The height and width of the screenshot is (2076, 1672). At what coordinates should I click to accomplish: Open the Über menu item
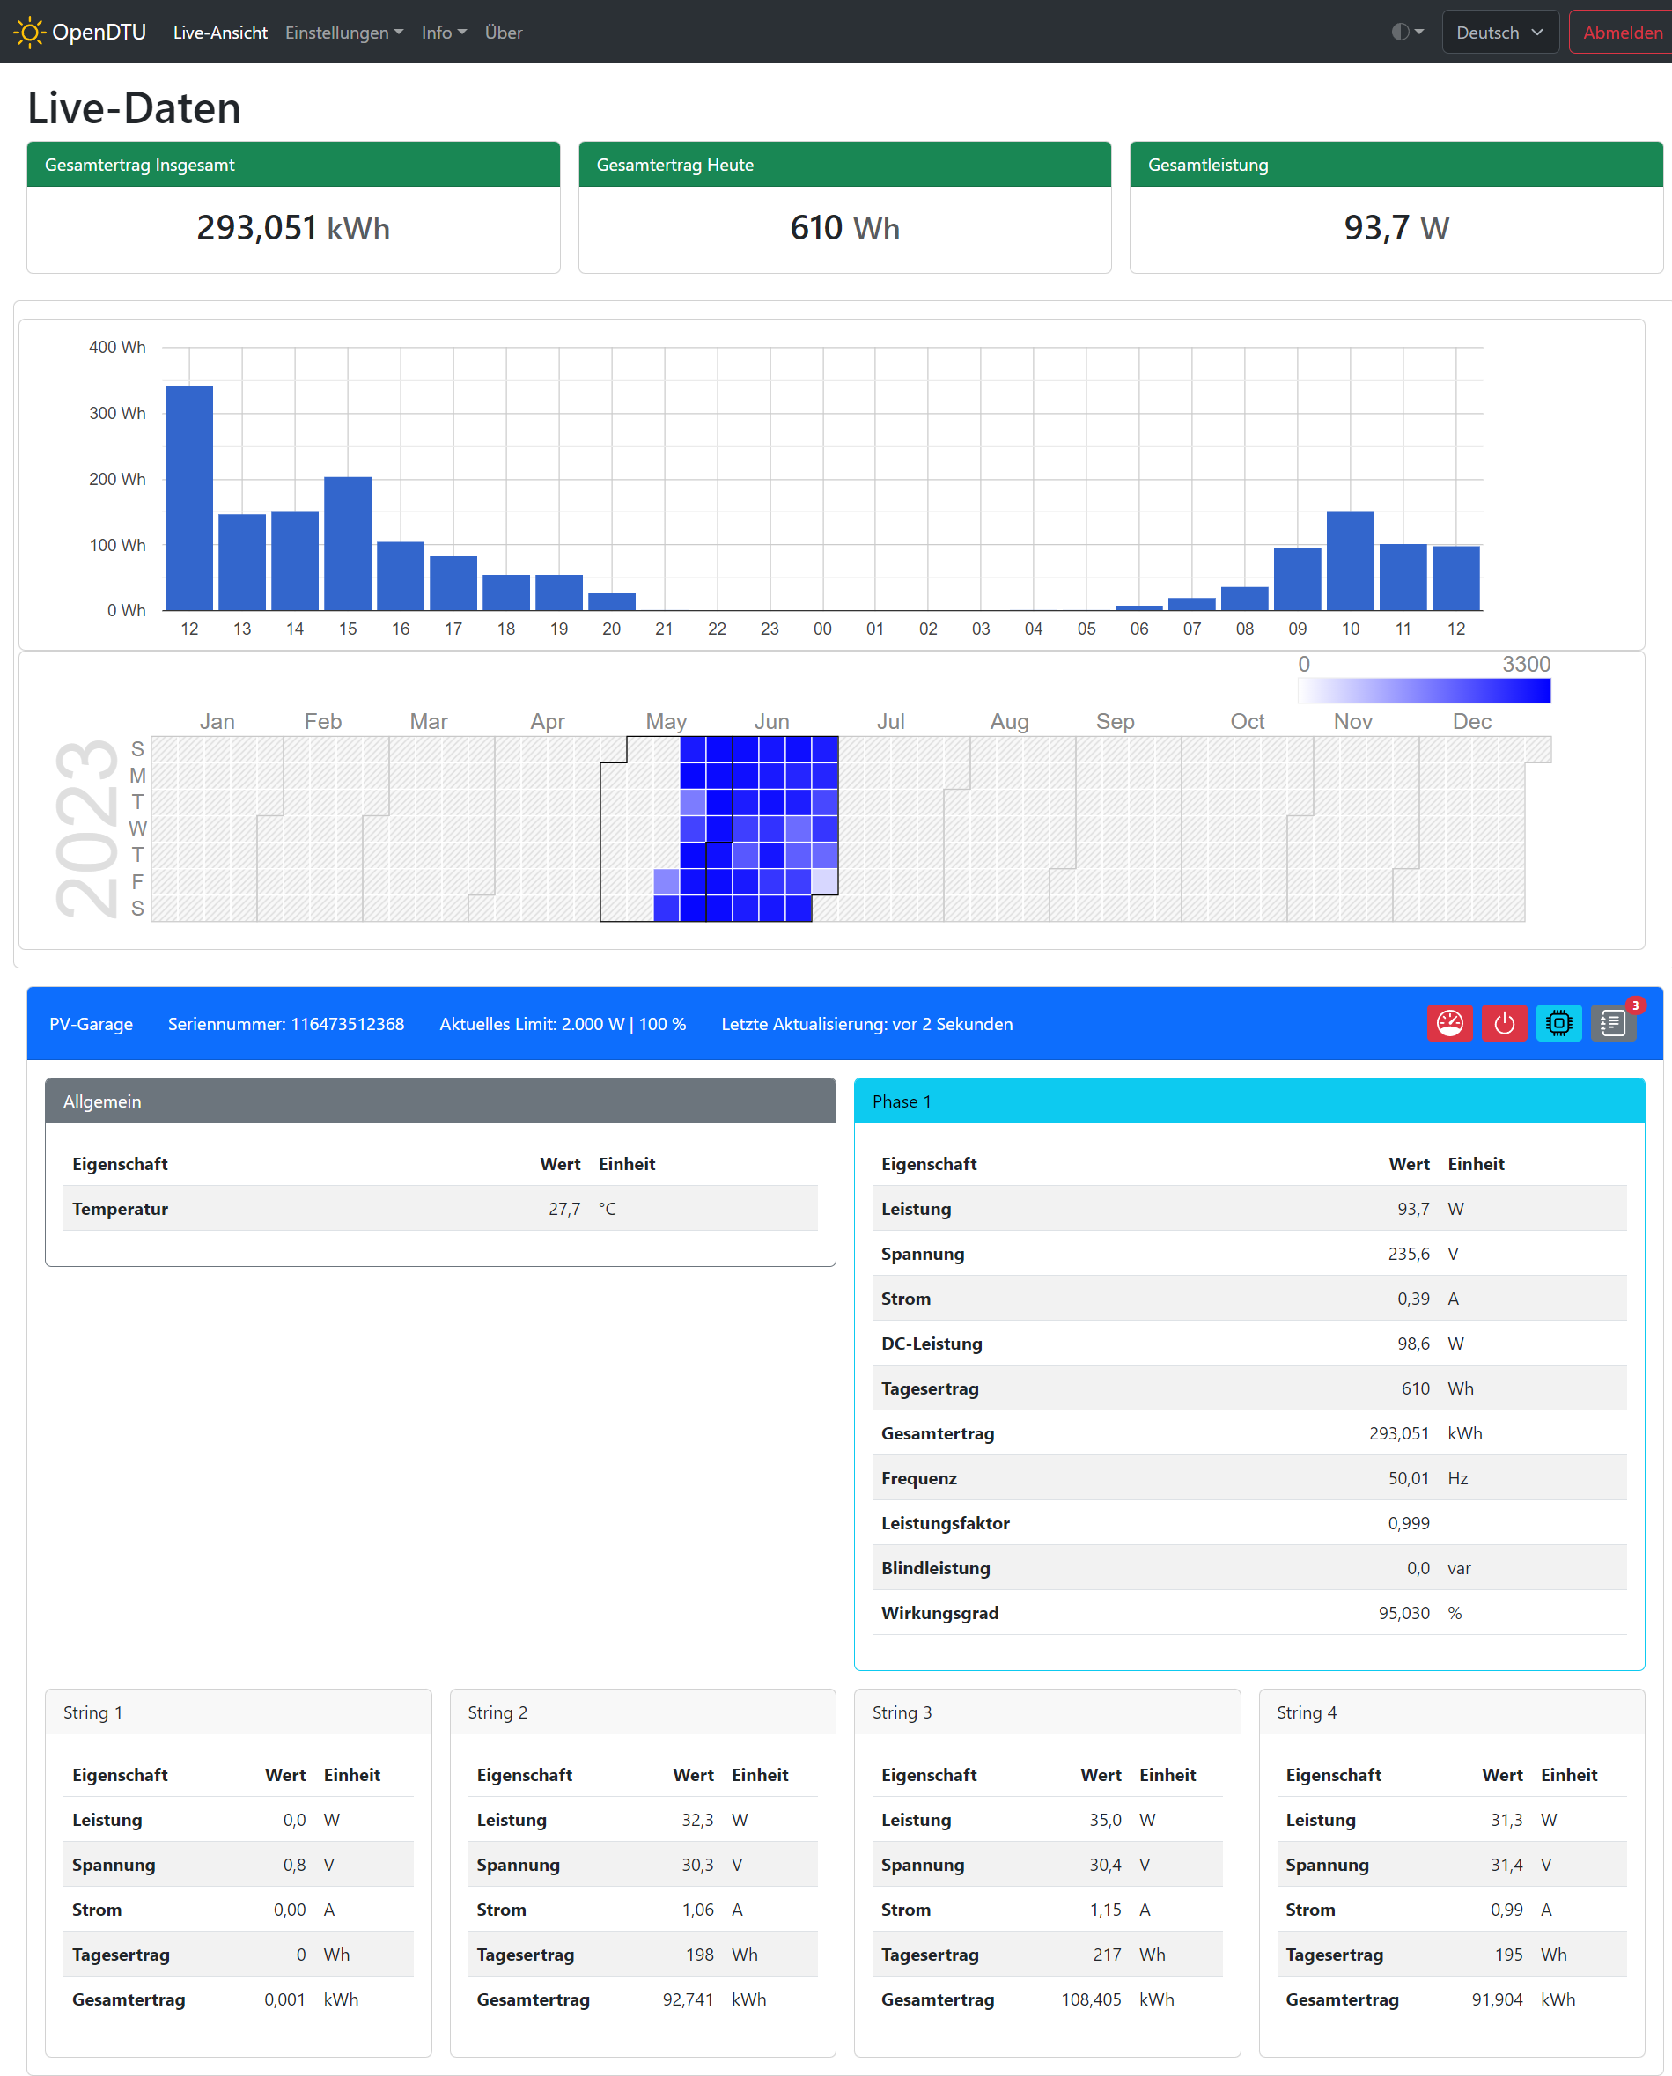(x=503, y=33)
